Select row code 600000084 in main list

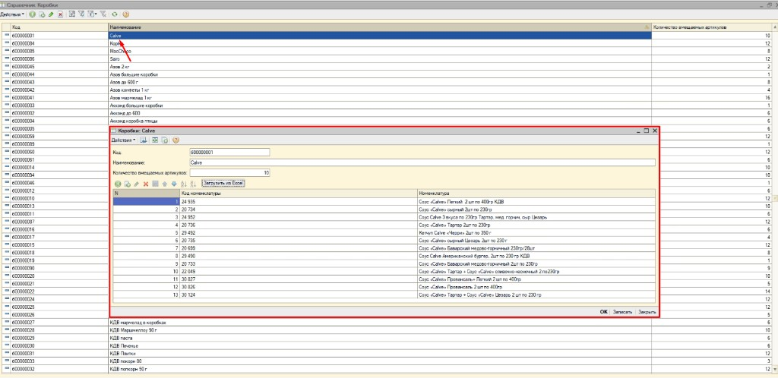[387, 43]
